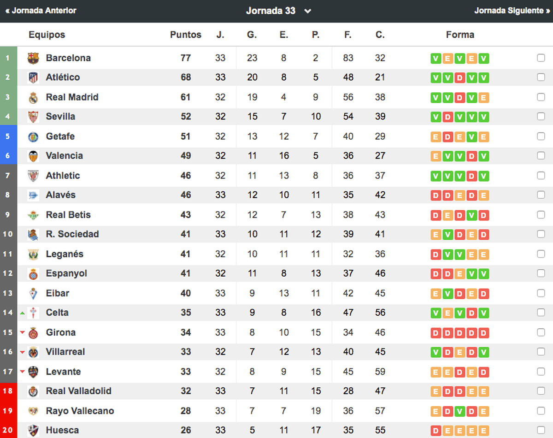Screen dimensions: 553x438
Task: Click the Leganés team name
Action: click(x=65, y=254)
